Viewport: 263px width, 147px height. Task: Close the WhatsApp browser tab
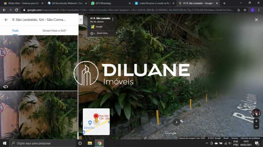point(130,3)
